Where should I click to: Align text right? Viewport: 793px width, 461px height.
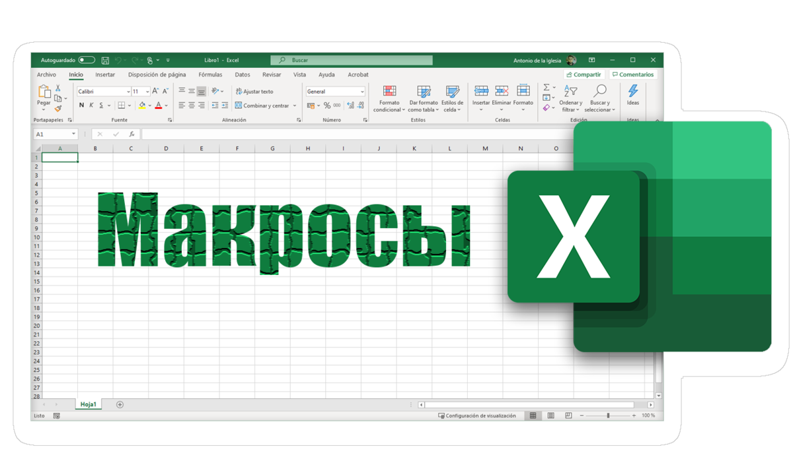click(202, 106)
